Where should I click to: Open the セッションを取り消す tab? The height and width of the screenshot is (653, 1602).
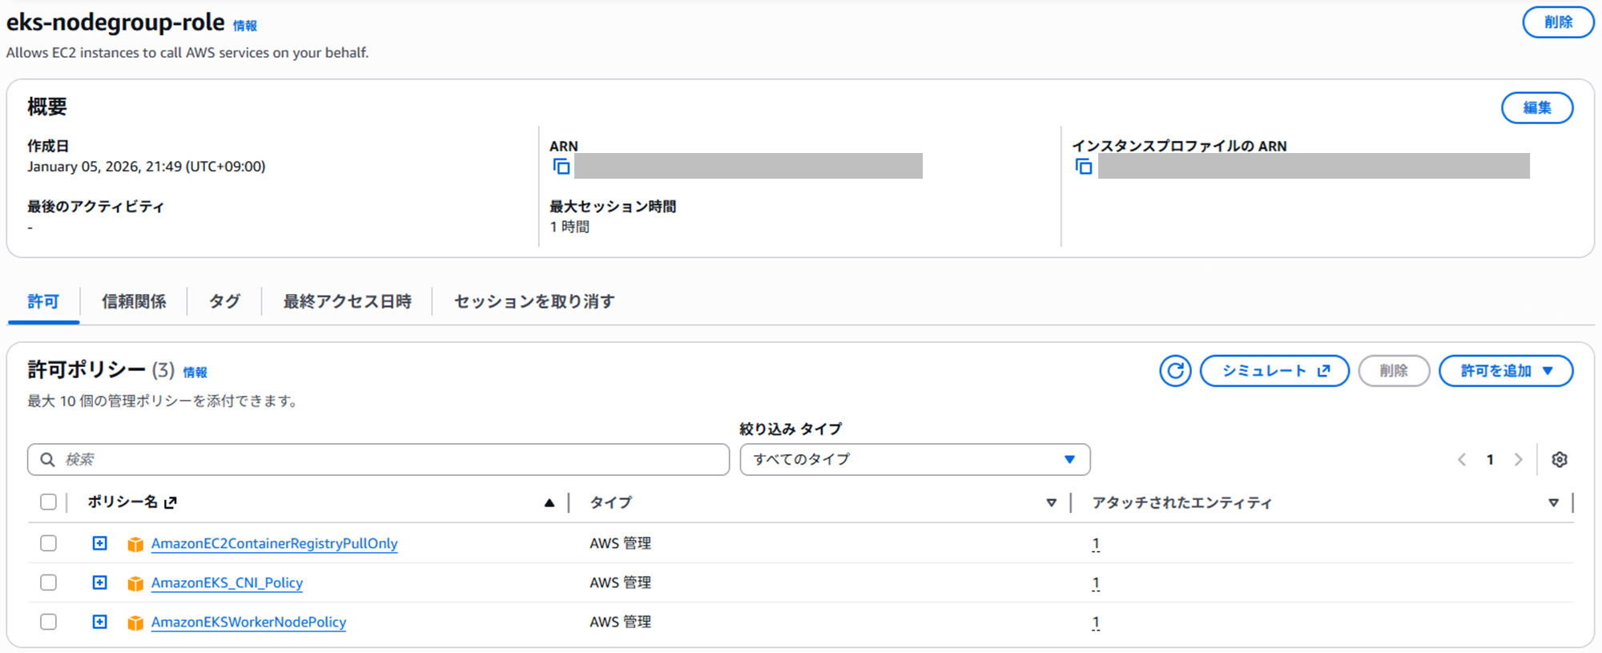coord(534,302)
